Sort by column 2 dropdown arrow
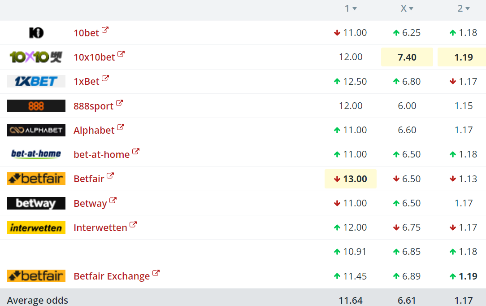486x306 pixels. tap(468, 9)
